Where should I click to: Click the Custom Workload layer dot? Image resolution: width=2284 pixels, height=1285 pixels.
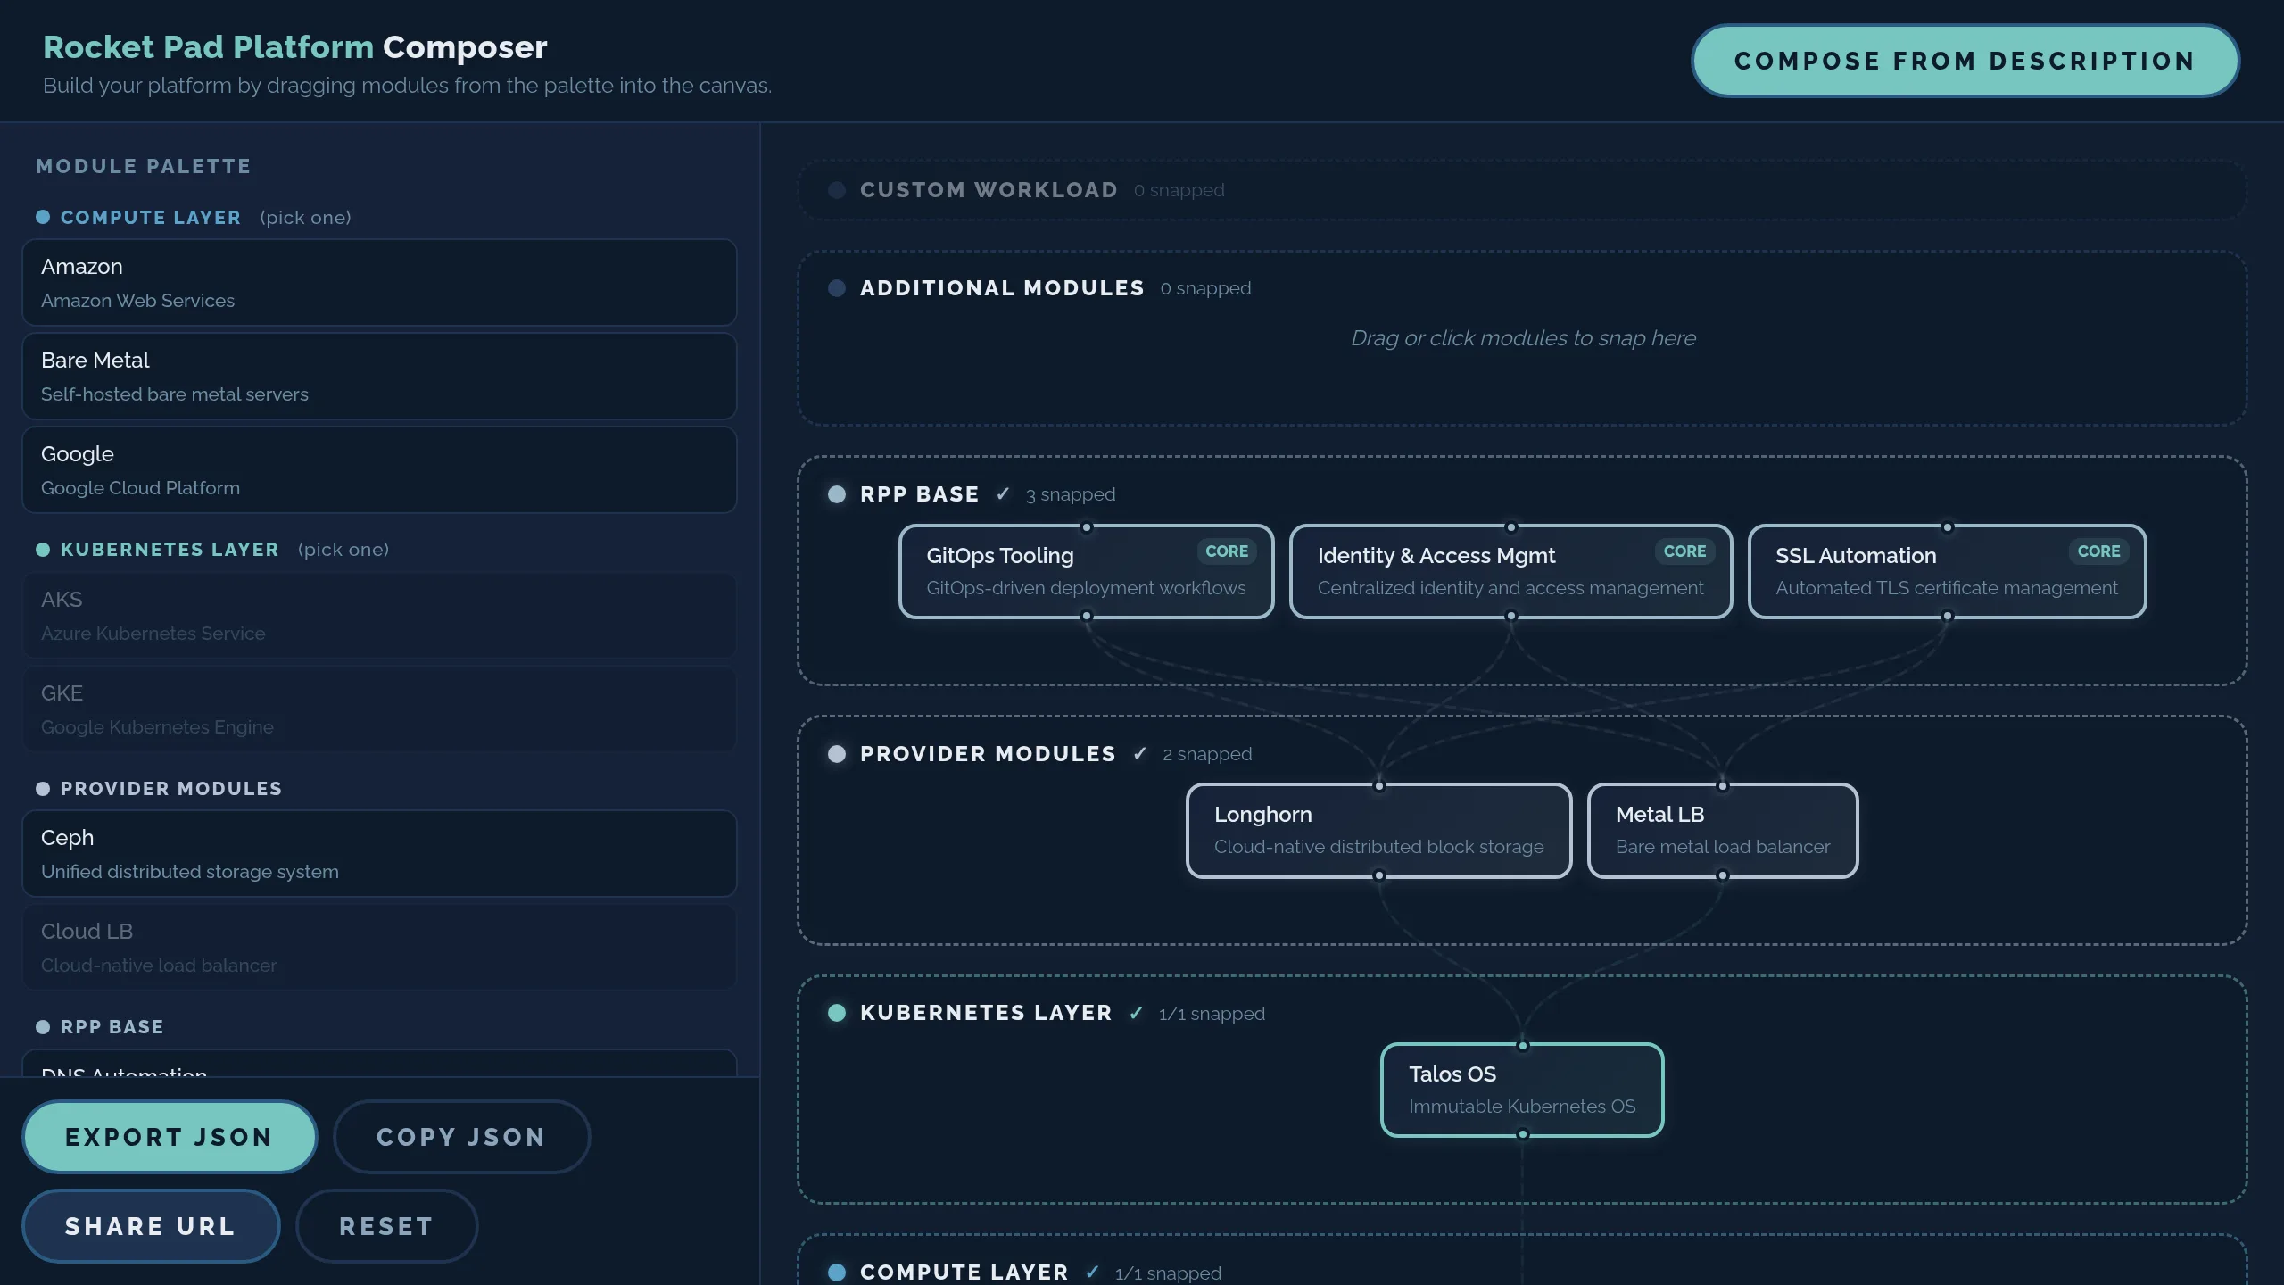837,190
